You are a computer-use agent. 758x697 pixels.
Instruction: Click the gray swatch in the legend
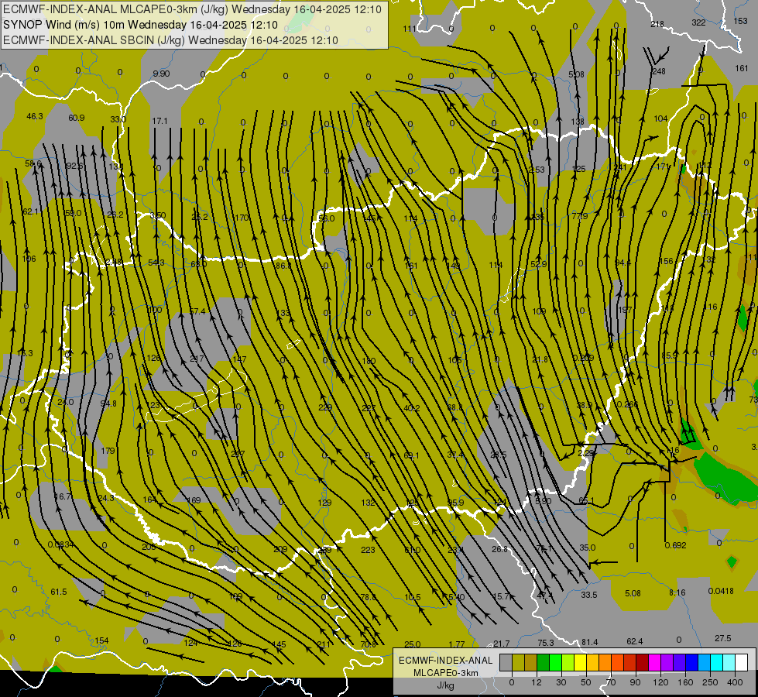click(x=506, y=663)
